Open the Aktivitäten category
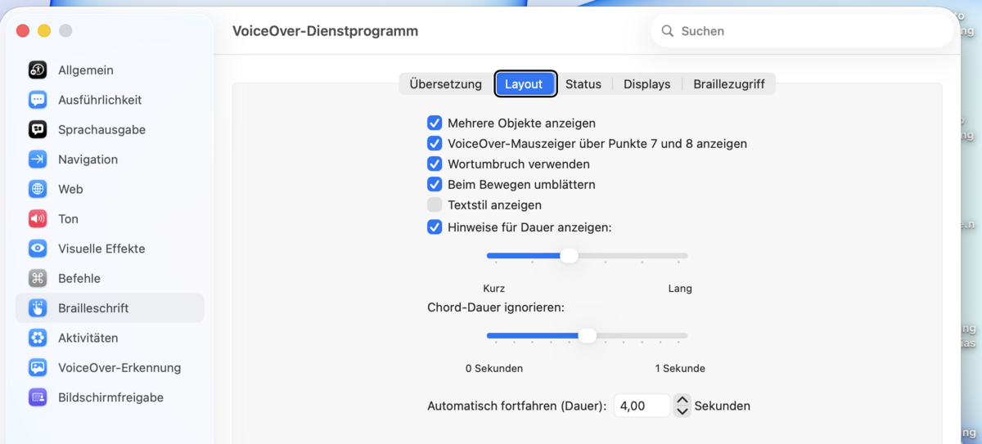Screen dimensions: 982x444 110,338
